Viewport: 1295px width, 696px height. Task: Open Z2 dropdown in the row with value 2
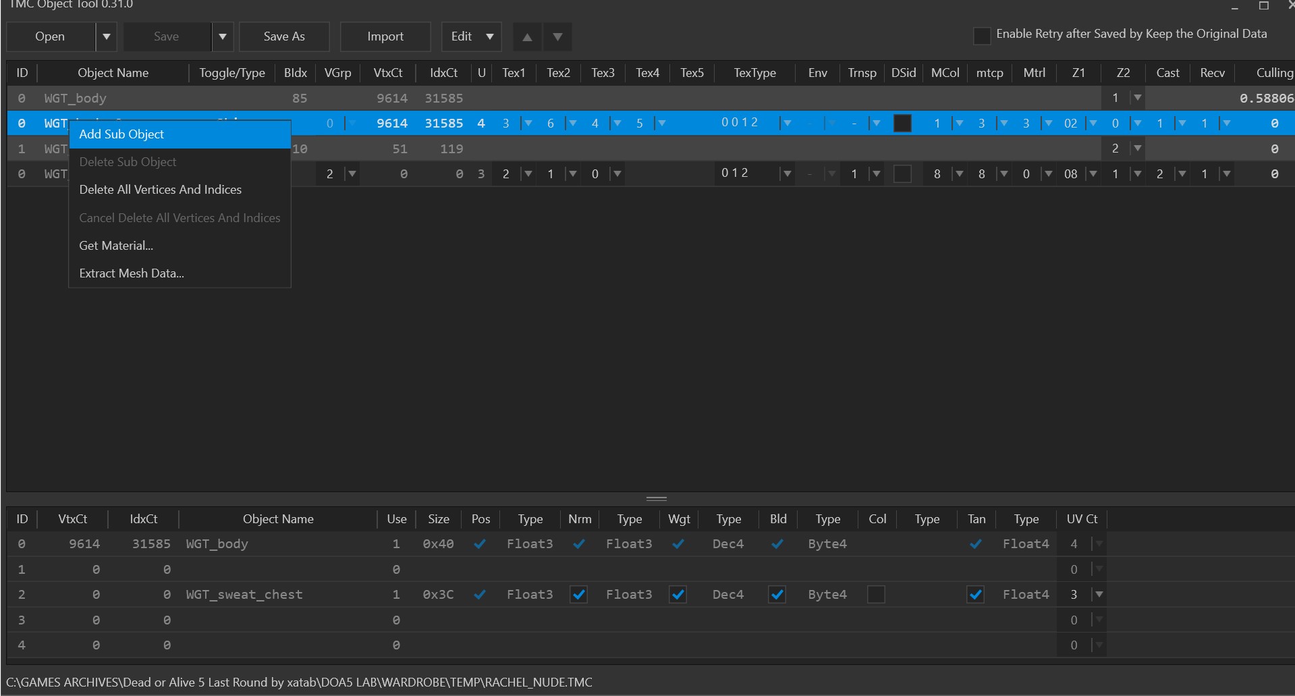[x=1138, y=149]
